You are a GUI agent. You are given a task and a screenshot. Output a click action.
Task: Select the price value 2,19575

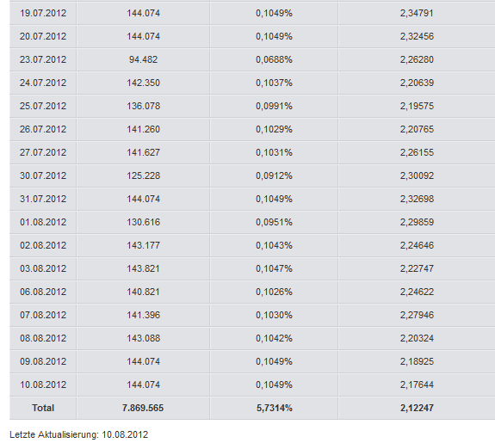417,106
